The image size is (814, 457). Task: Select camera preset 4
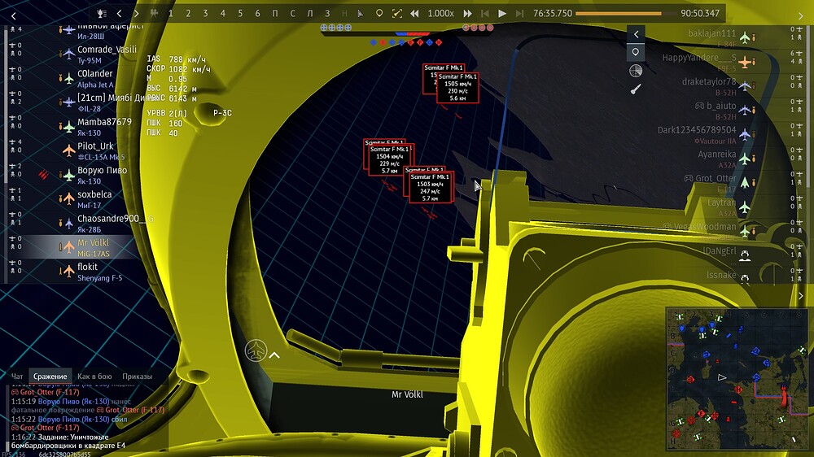[223, 14]
